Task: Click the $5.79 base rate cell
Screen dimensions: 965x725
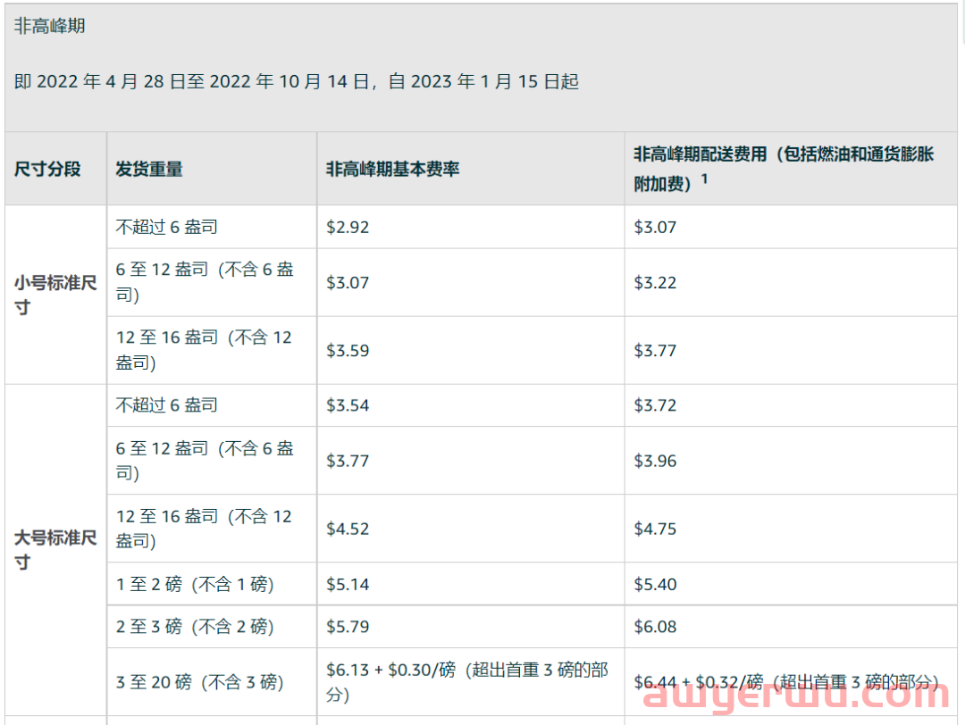Action: [348, 626]
